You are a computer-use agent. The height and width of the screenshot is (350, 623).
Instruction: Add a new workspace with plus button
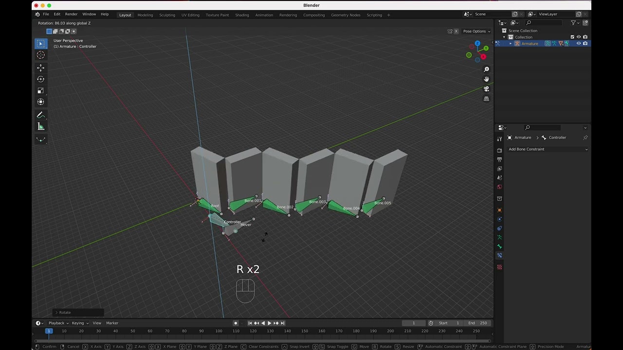tap(388, 15)
